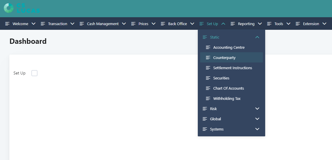Tick the Set Up checkbox on dashboard
This screenshot has height=160, width=332.
click(x=34, y=73)
